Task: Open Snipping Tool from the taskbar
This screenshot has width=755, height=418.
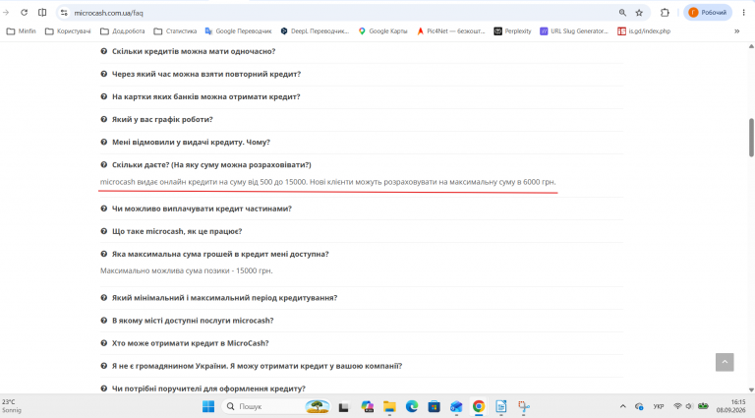Action: (x=524, y=407)
